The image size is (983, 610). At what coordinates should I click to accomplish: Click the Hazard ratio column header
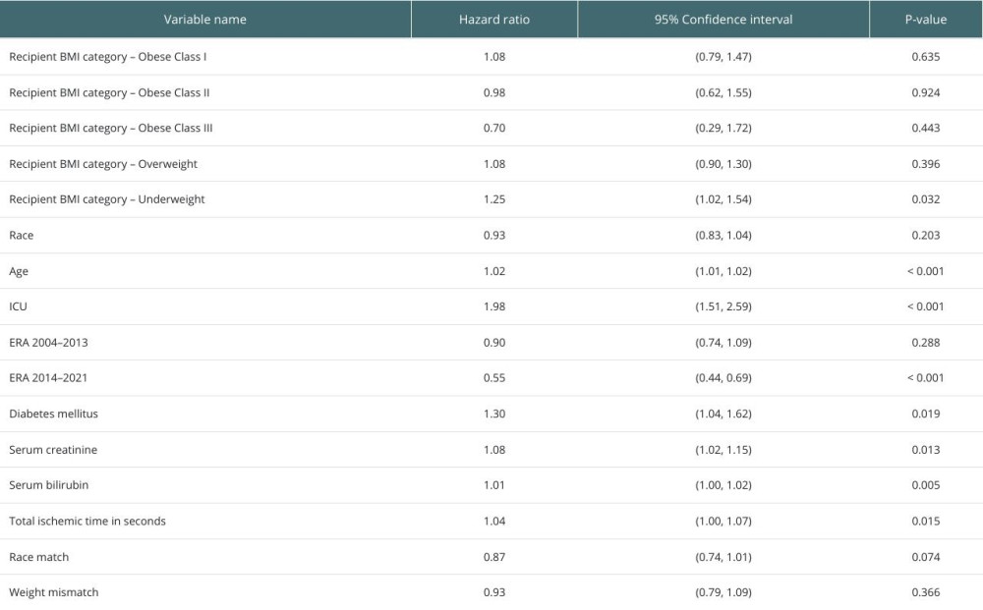coord(494,20)
